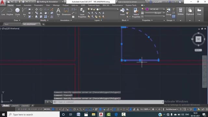Toggle group selection on/off button
208x117 pixels.
click(x=174, y=17)
